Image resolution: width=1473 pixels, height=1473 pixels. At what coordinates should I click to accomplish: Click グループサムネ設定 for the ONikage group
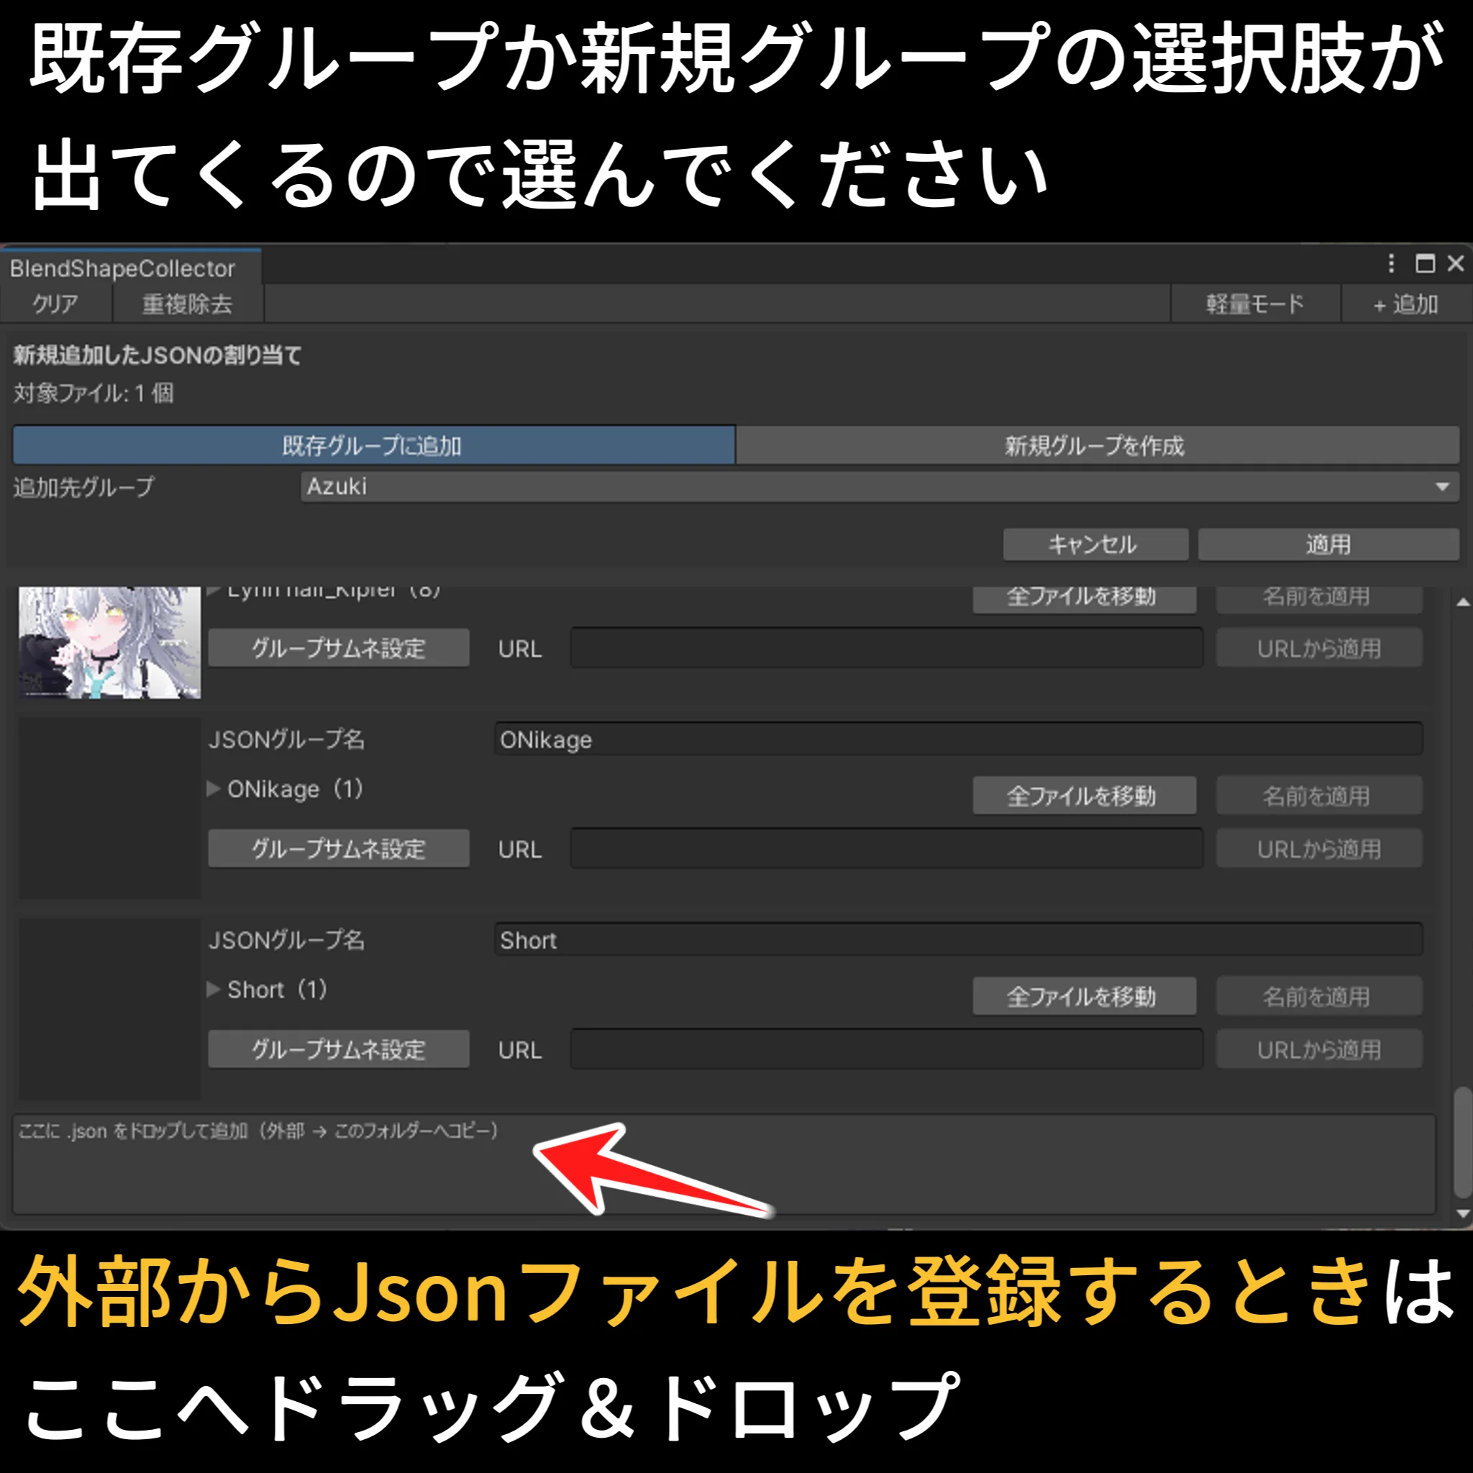[x=338, y=849]
